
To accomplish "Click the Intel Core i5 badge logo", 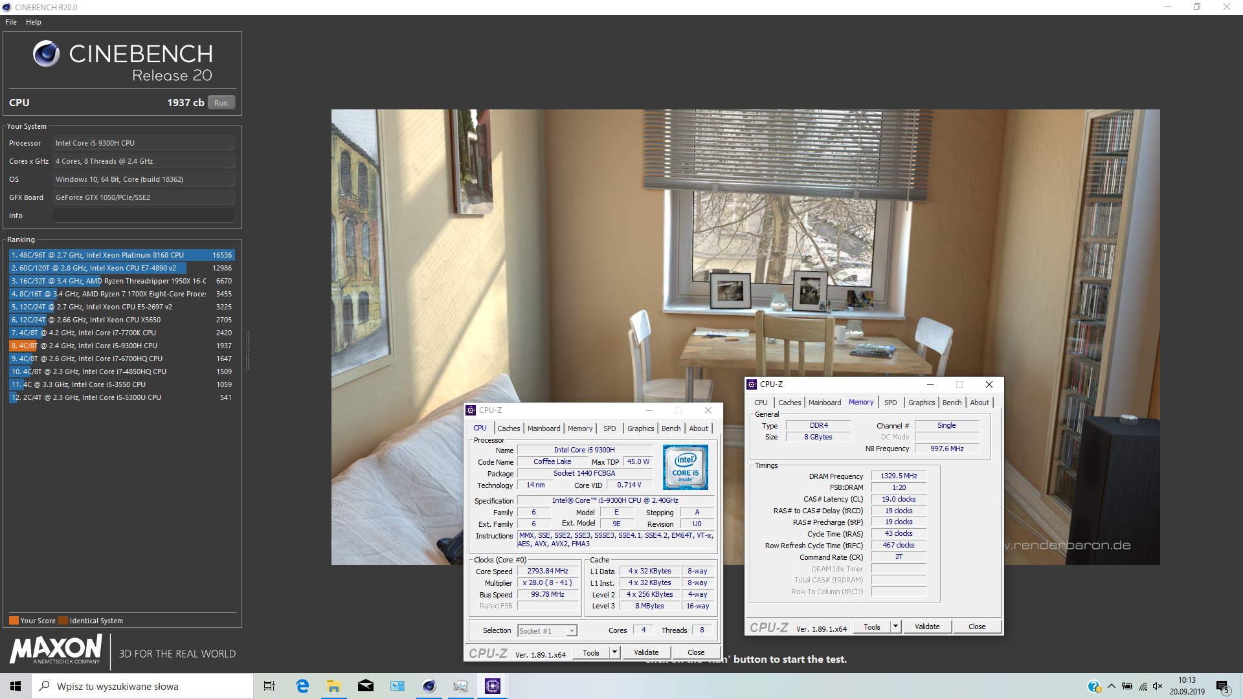I will [685, 467].
